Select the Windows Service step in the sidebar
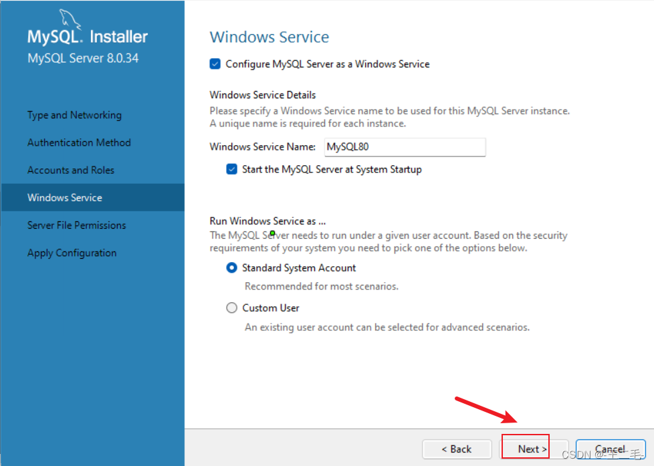Image resolution: width=654 pixels, height=466 pixels. click(x=92, y=197)
